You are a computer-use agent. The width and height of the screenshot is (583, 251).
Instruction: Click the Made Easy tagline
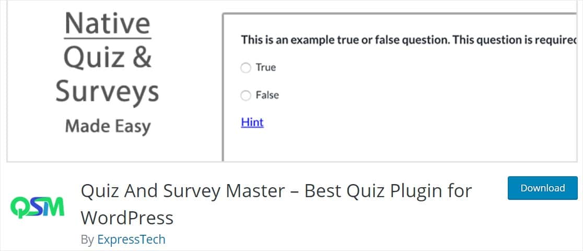pyautogui.click(x=108, y=126)
